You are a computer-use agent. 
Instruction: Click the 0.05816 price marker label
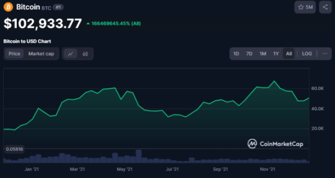[x=14, y=149]
